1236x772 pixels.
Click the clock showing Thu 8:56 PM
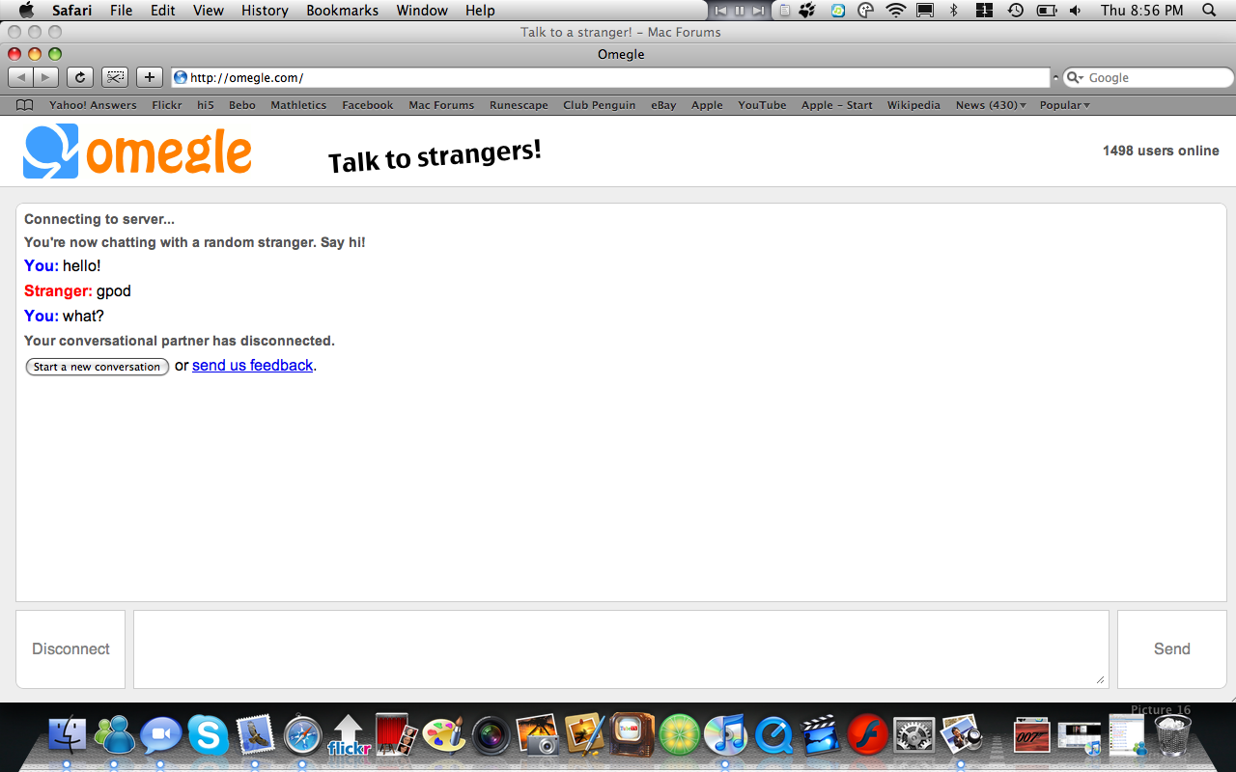[x=1141, y=11]
